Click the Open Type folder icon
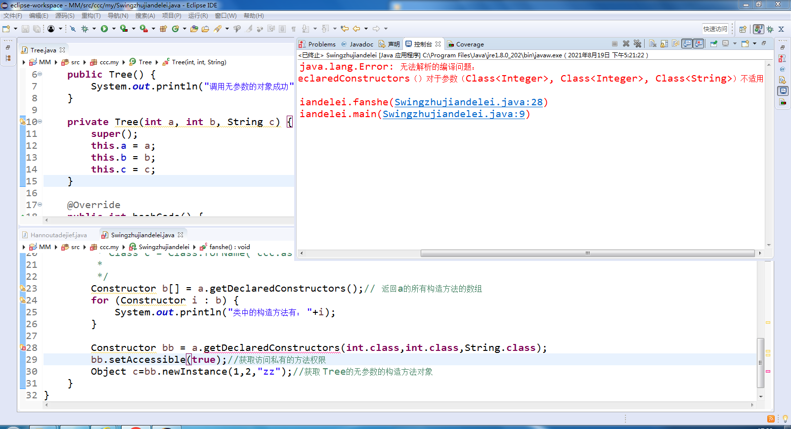Viewport: 791px width, 429px height. click(194, 29)
